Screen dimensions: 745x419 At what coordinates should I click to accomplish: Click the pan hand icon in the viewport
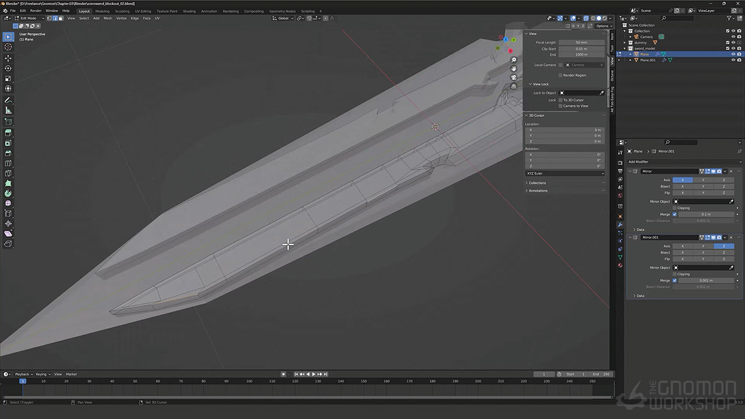(x=514, y=69)
